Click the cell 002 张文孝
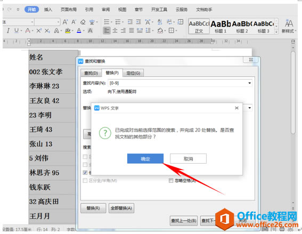 pos(52,72)
